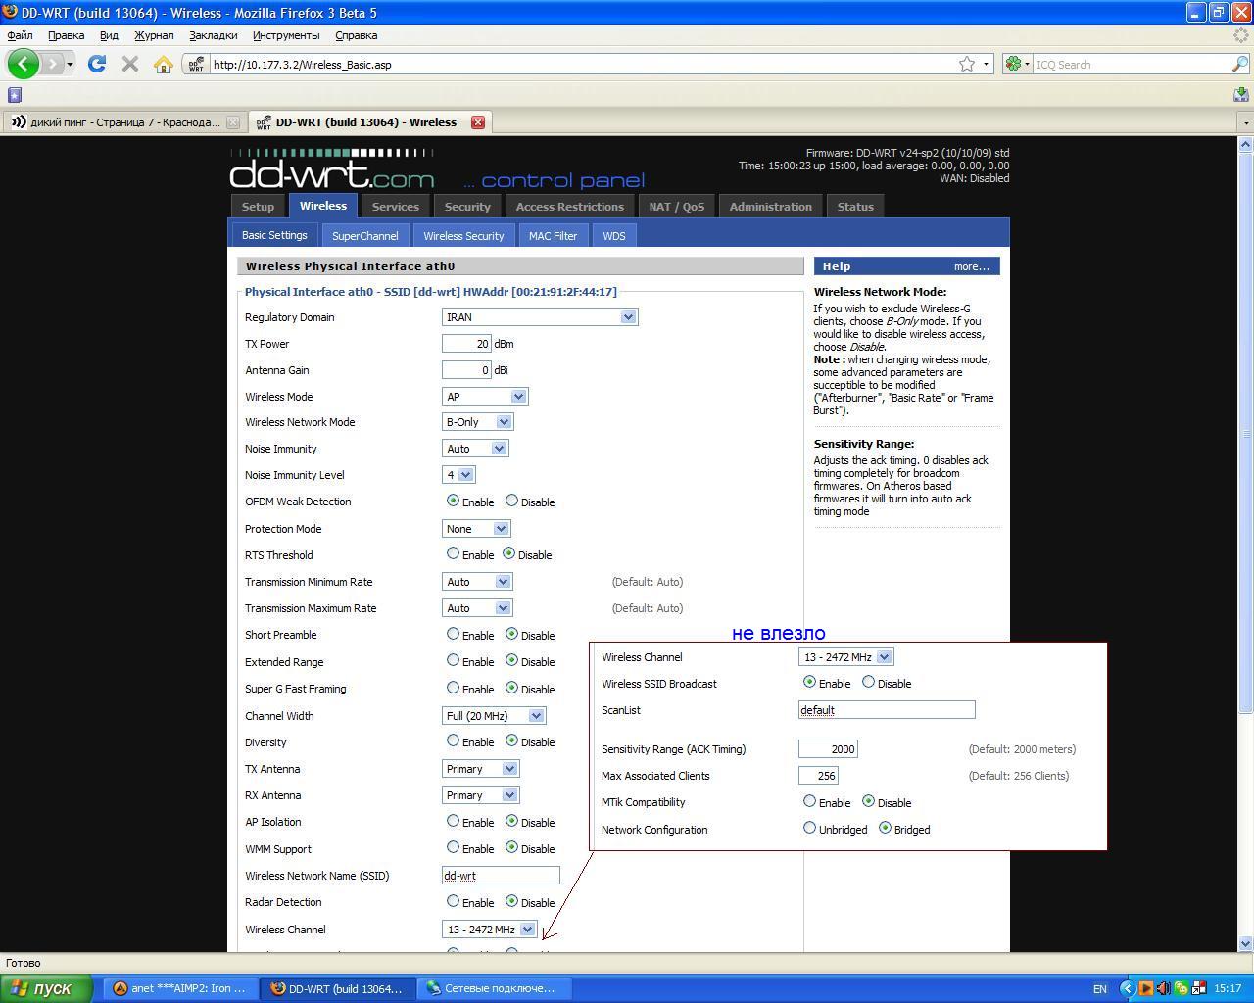
Task: Open the Home page icon
Action: 164,65
